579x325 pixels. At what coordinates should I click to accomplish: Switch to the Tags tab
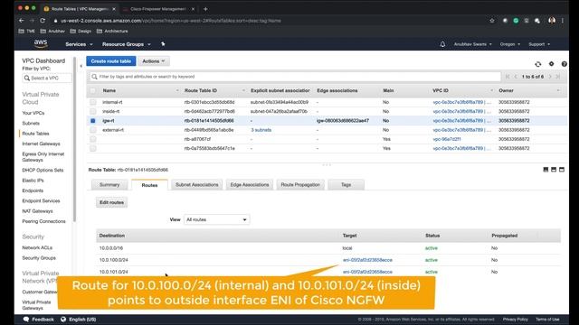(x=346, y=184)
